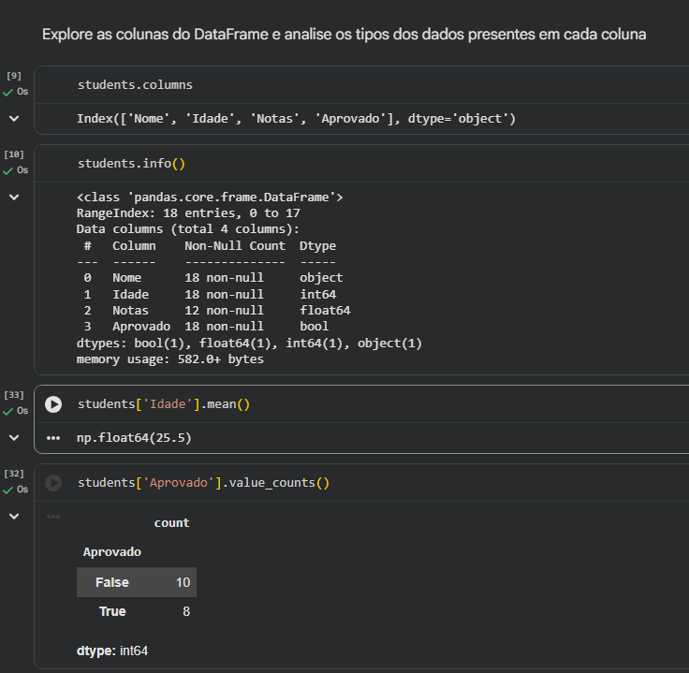Click the 'Non-Null Count' header in info output
The image size is (689, 673).
click(235, 246)
